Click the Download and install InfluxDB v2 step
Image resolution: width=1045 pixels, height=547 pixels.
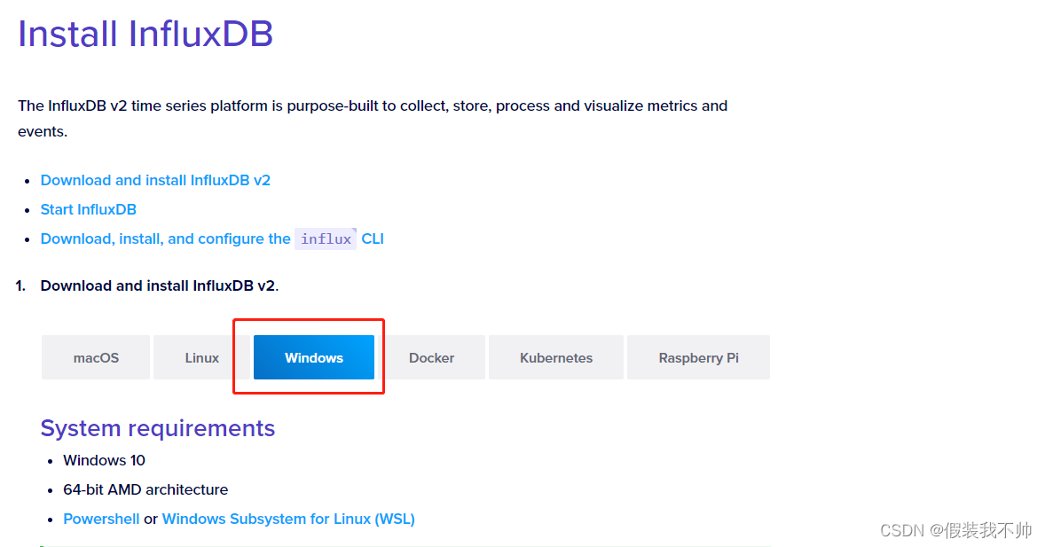tap(160, 285)
